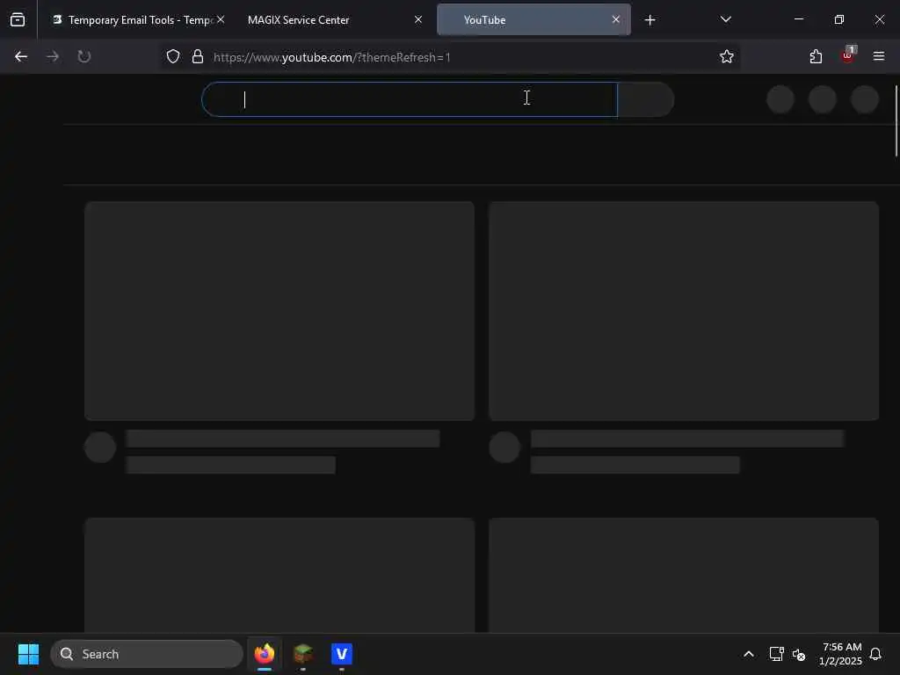Open Firefox from the taskbar
The width and height of the screenshot is (900, 675).
265,654
